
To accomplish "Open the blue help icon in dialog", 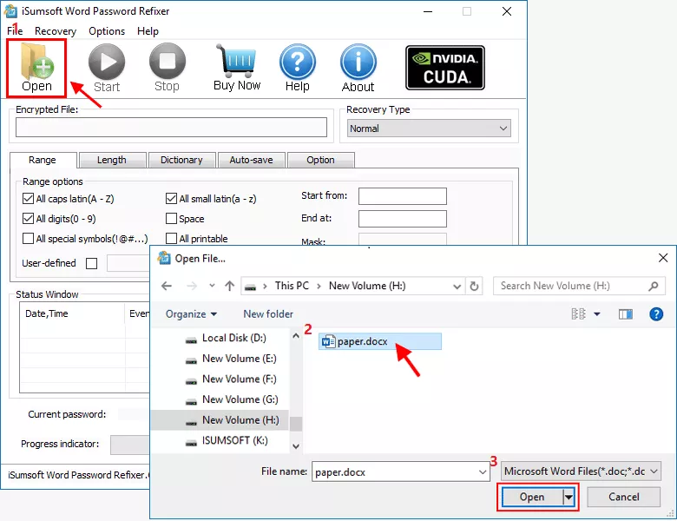I will click(x=656, y=314).
